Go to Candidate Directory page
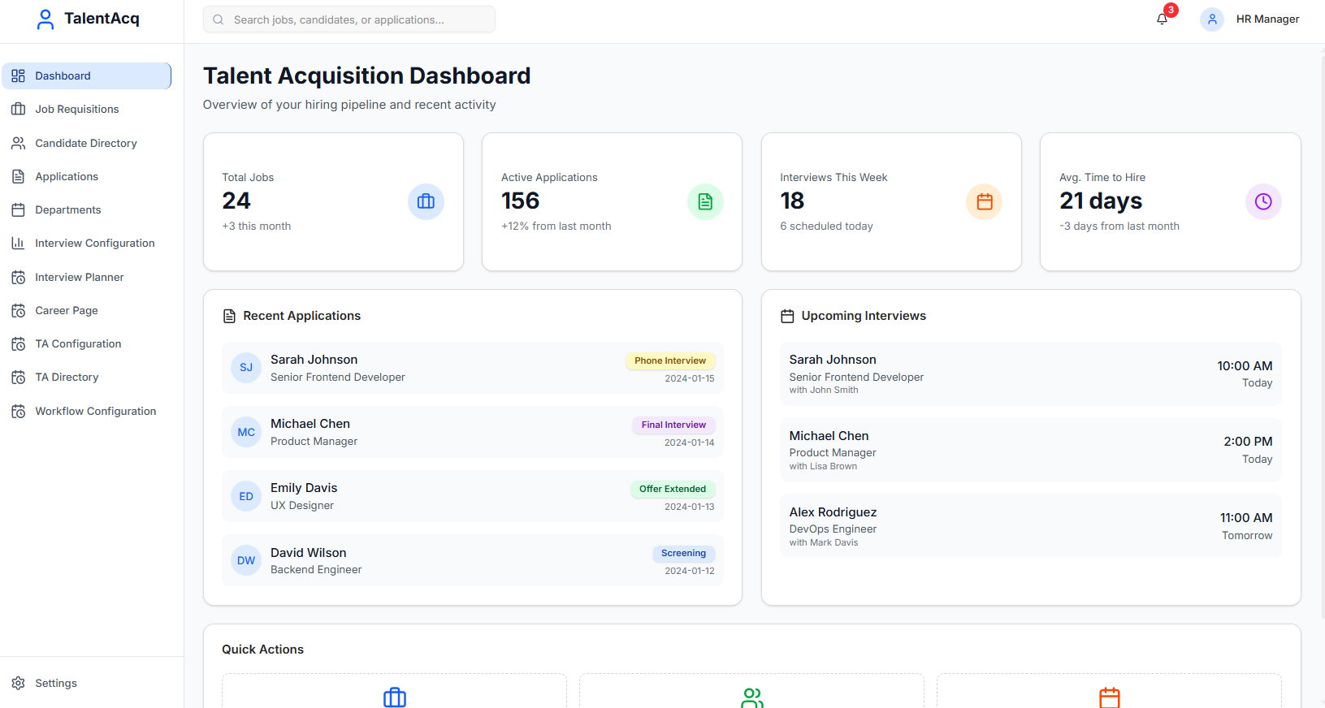This screenshot has width=1325, height=708. click(x=86, y=143)
